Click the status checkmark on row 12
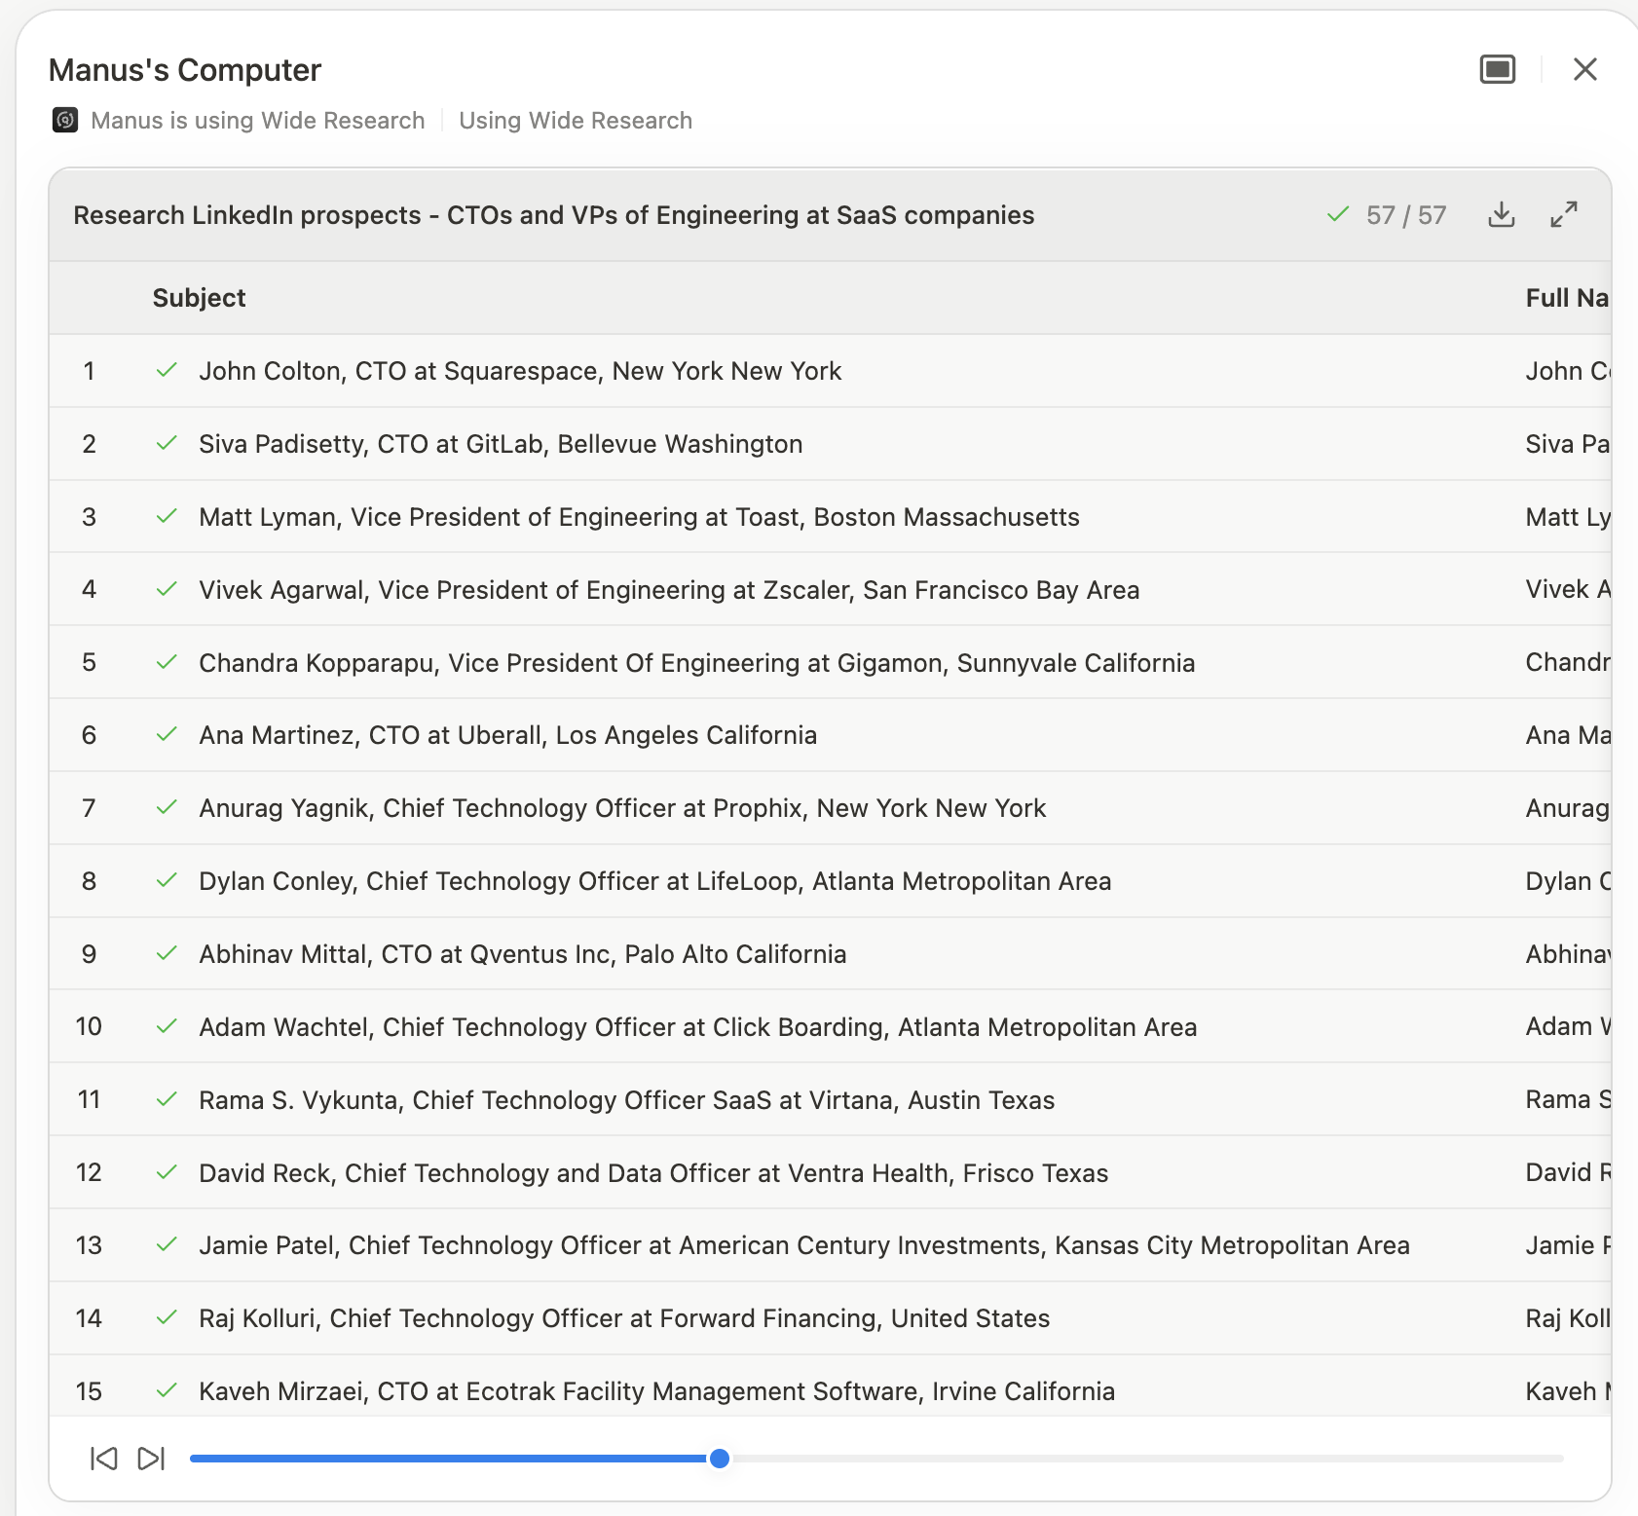The image size is (1638, 1516). pyautogui.click(x=167, y=1172)
